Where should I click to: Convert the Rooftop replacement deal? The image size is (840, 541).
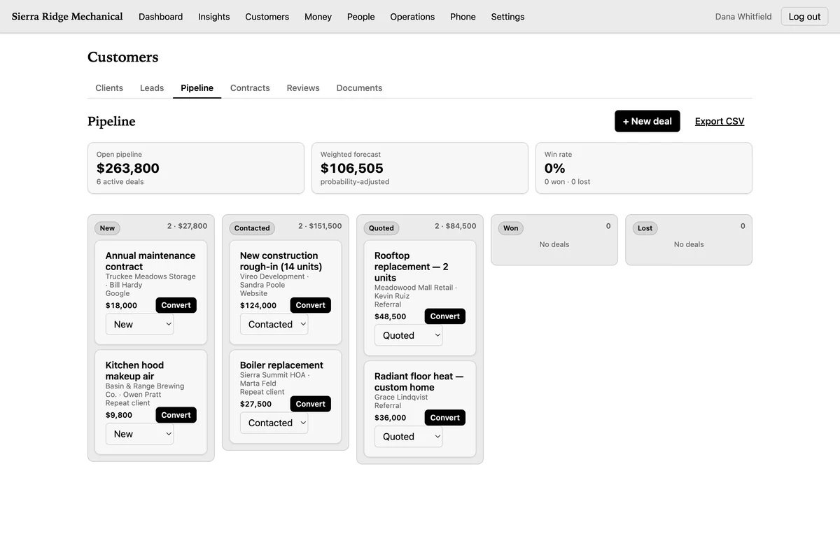click(444, 316)
